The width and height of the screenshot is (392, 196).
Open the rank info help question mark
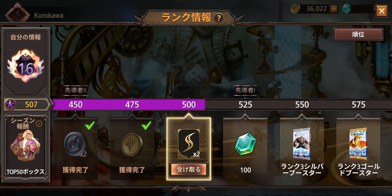[x=218, y=18]
